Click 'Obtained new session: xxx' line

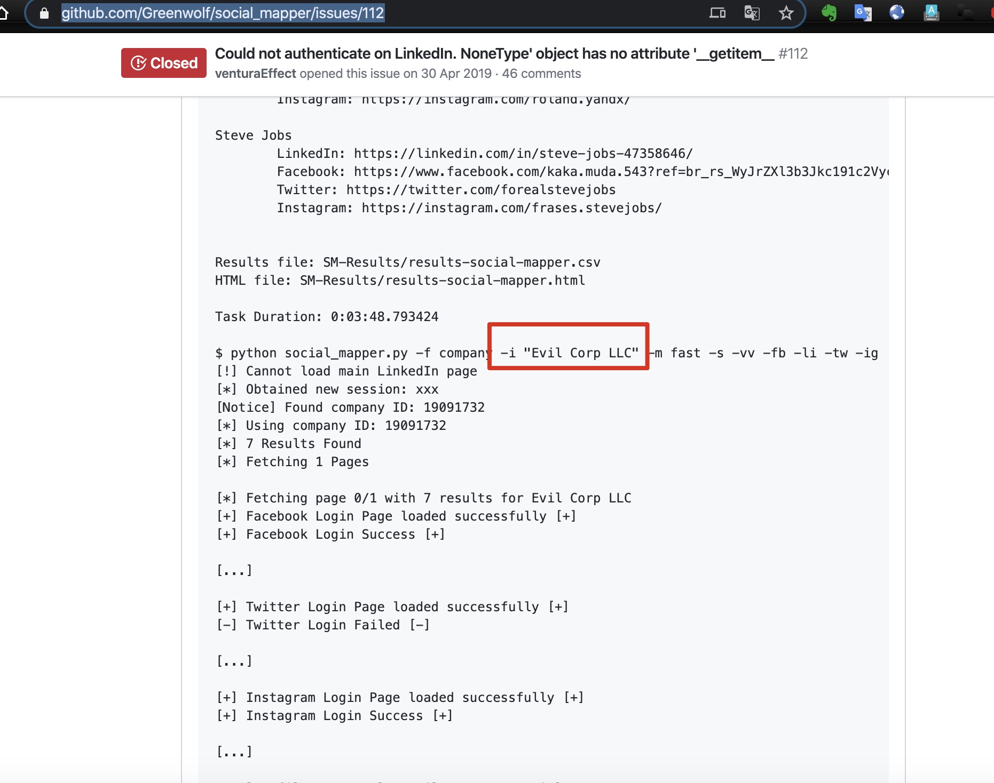(327, 389)
